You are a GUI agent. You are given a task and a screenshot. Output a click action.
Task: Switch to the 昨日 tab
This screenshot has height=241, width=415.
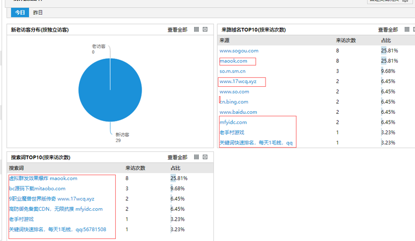[x=38, y=12]
